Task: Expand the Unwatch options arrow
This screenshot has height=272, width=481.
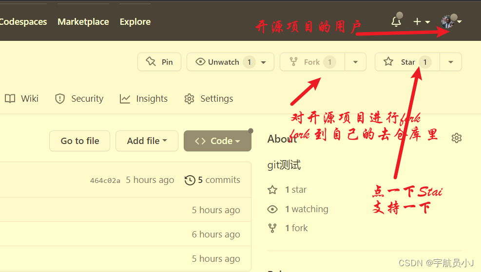Action: (264, 62)
